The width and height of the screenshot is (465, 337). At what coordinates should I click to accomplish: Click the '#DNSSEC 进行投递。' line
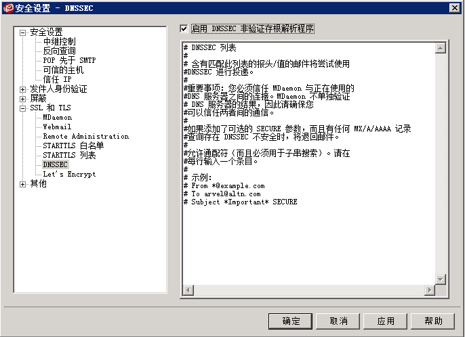click(x=219, y=72)
